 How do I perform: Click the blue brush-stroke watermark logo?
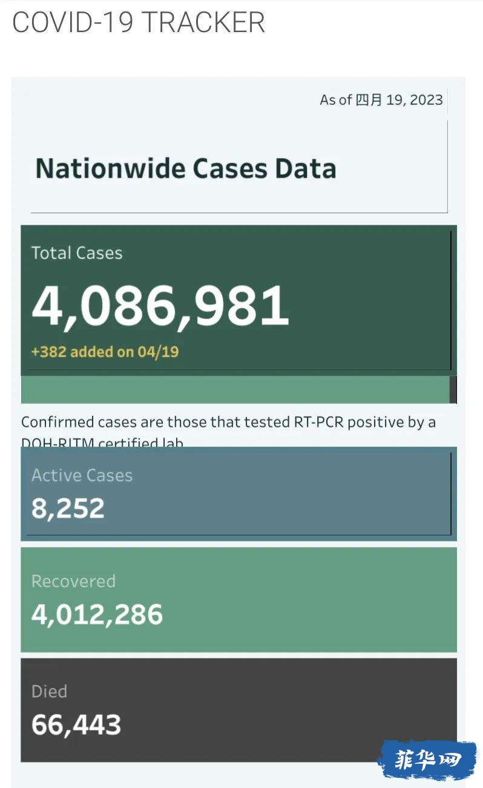[427, 760]
